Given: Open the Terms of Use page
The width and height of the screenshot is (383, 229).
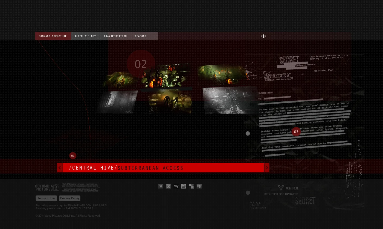Looking at the screenshot, I should point(46,198).
